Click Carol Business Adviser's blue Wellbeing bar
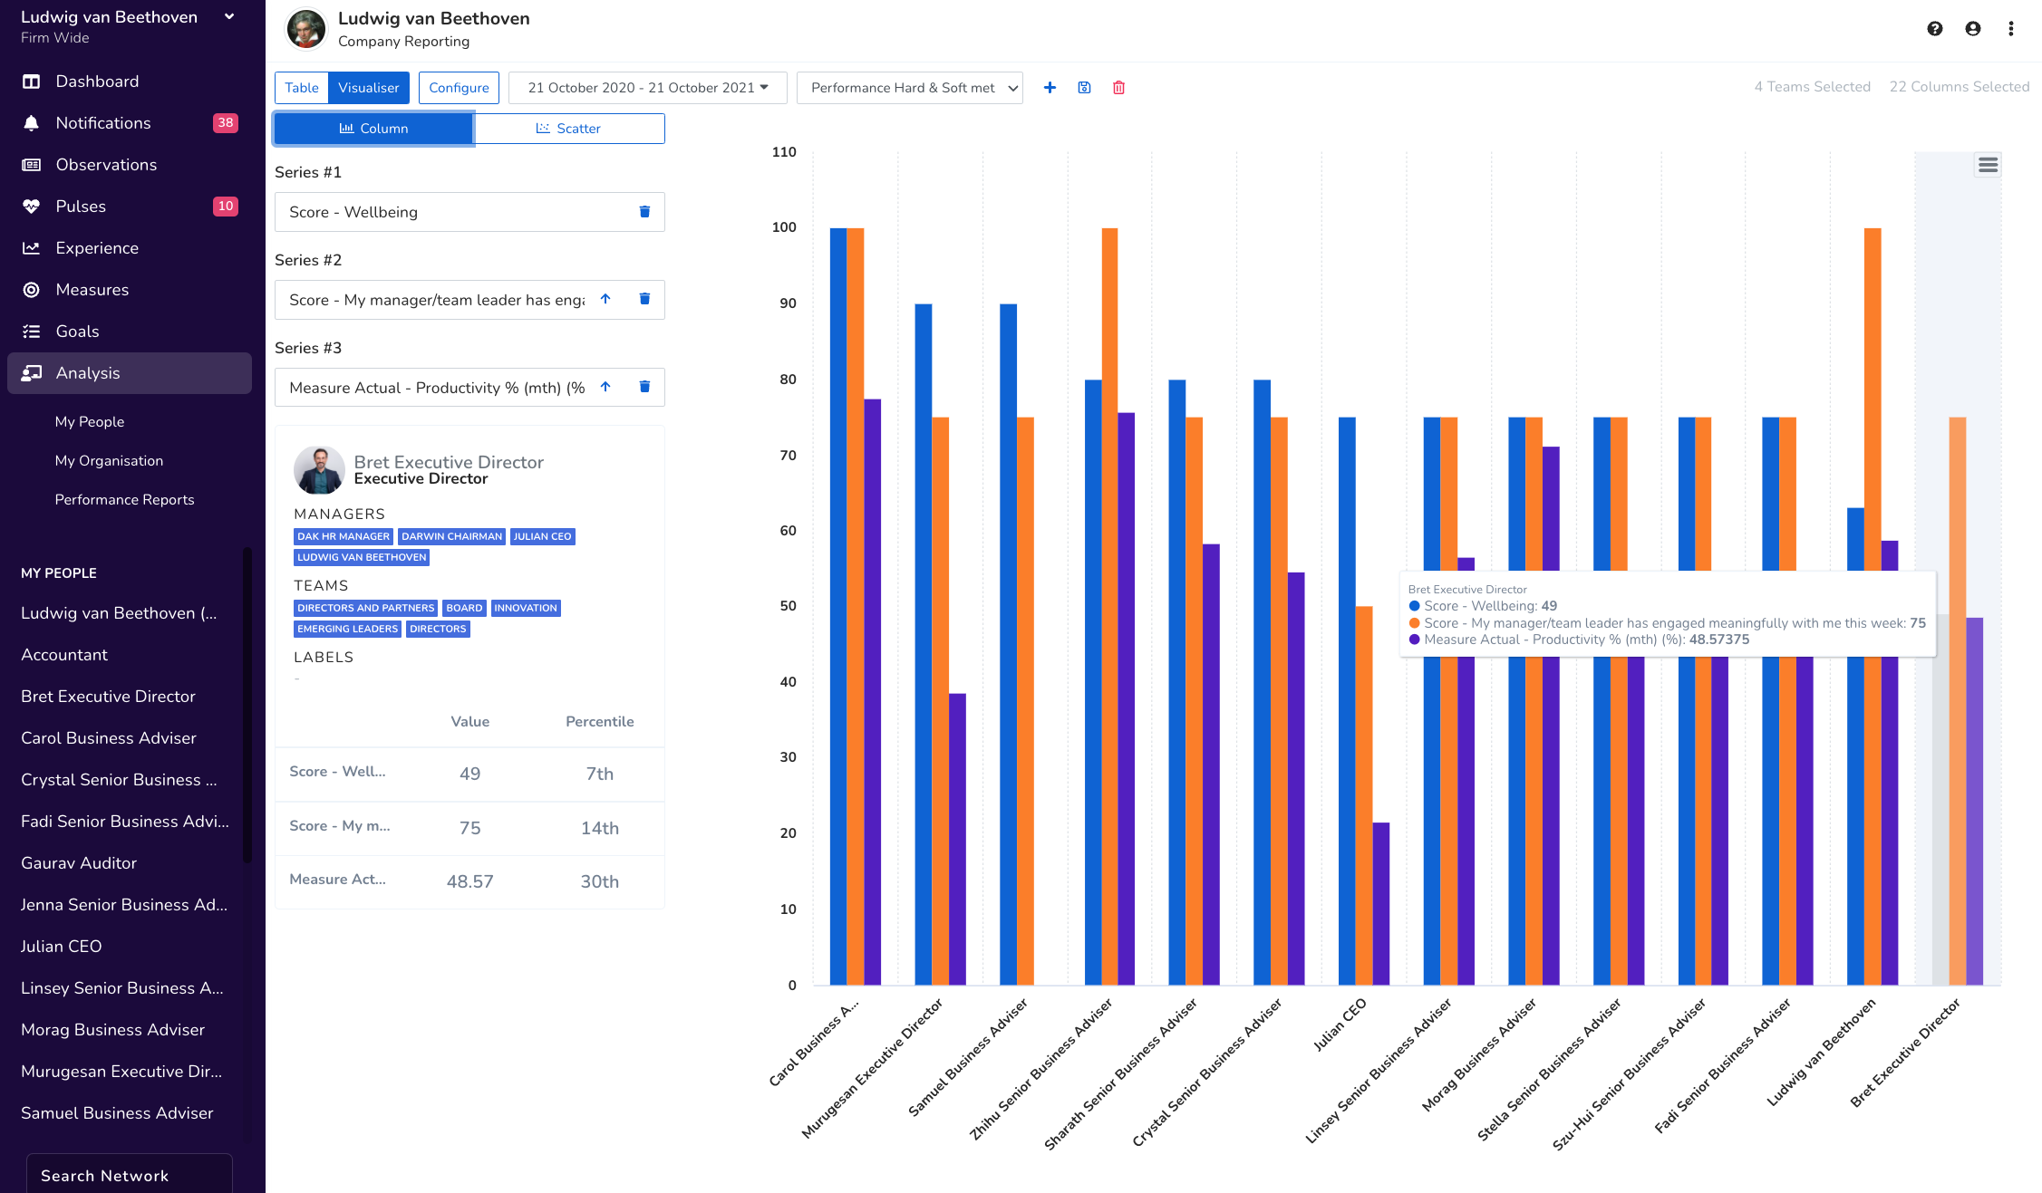Image resolution: width=2042 pixels, height=1193 pixels. [x=837, y=607]
